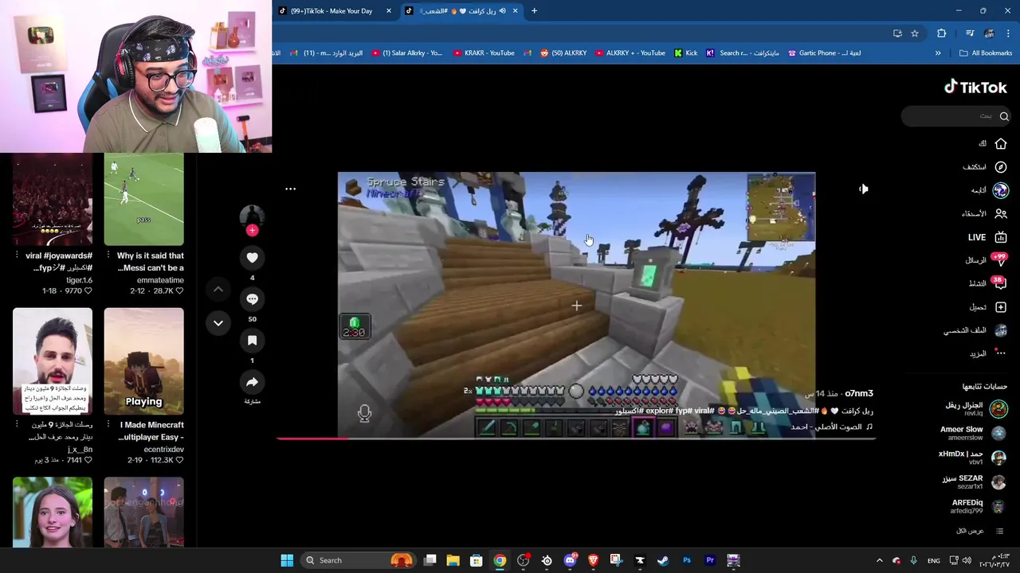
Task: Pause the playing Minecraft video
Action: (x=576, y=305)
